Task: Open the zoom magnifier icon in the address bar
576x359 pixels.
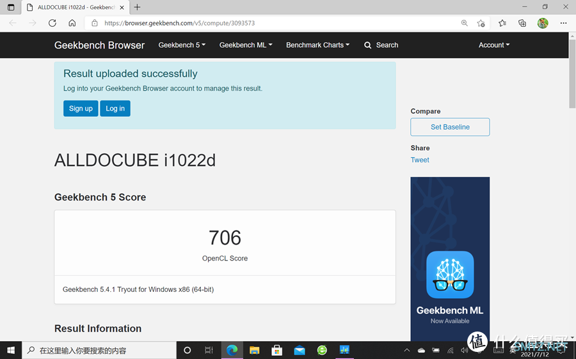Action: (465, 23)
